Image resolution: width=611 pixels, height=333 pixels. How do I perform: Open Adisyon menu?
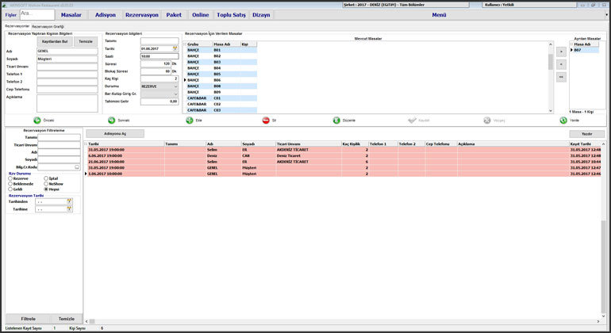point(106,15)
